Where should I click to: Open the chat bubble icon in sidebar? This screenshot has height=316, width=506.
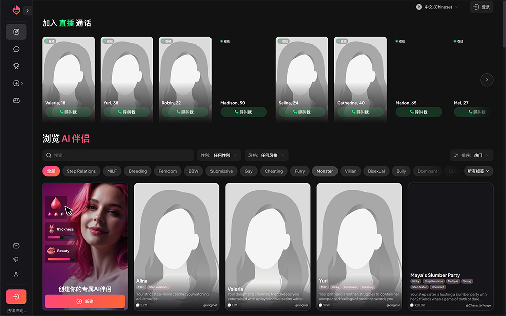coord(16,49)
